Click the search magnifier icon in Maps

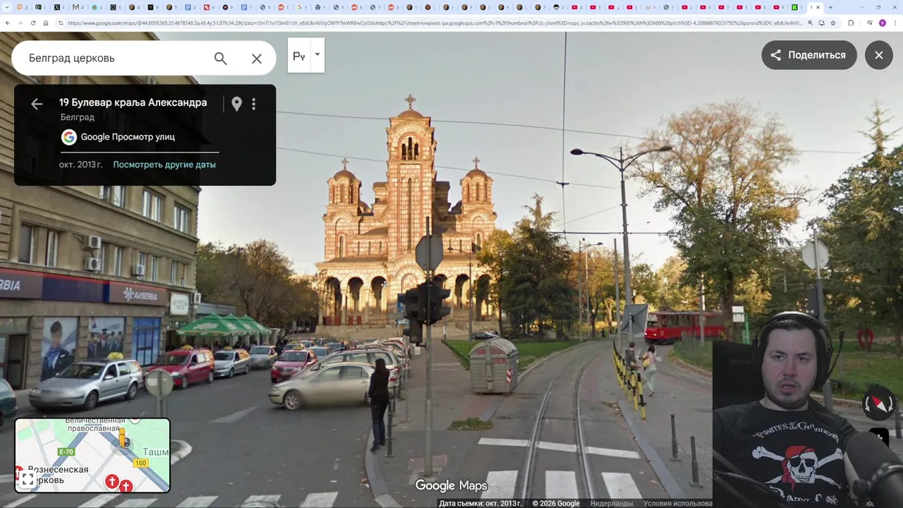pyautogui.click(x=221, y=59)
